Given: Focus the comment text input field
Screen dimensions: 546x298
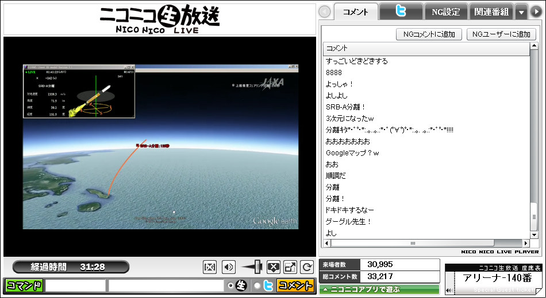Looking at the screenshot, I should pos(166,285).
